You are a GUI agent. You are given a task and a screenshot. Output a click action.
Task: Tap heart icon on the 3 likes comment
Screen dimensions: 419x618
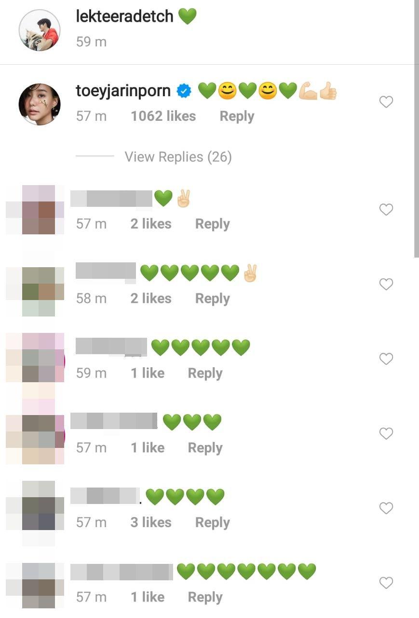point(386,508)
